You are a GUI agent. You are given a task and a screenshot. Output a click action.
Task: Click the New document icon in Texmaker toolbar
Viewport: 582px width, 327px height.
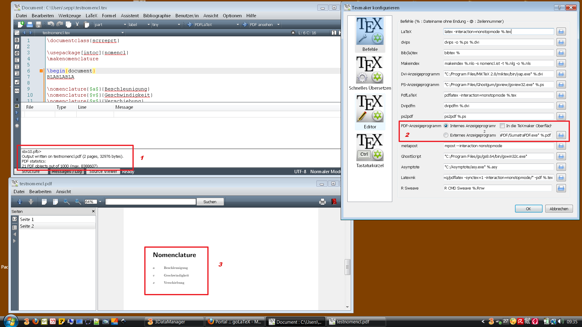point(21,25)
